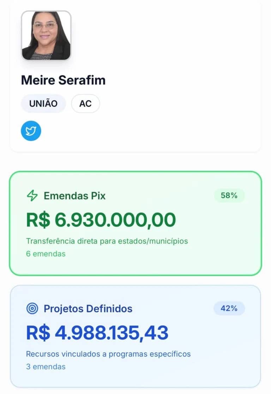The width and height of the screenshot is (271, 394).
Task: Show the 3 emendas list link
Action: click(x=46, y=366)
